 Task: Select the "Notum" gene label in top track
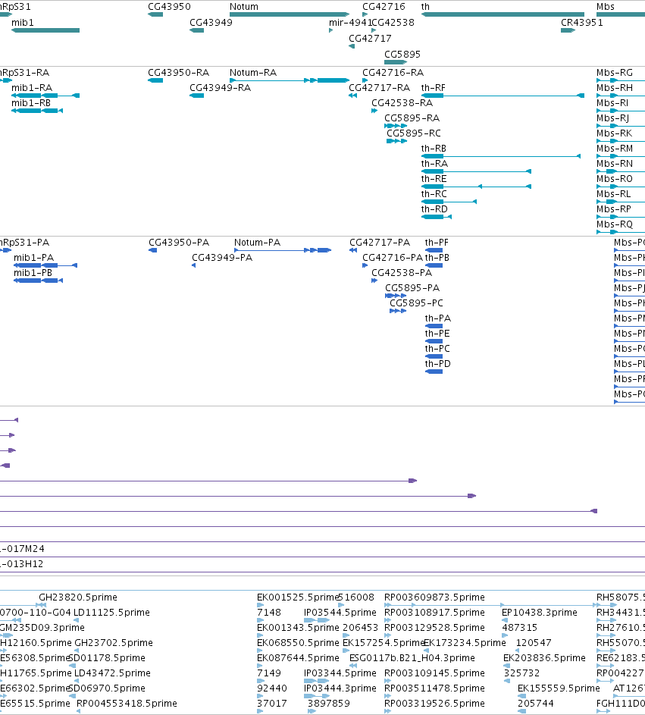pyautogui.click(x=244, y=7)
